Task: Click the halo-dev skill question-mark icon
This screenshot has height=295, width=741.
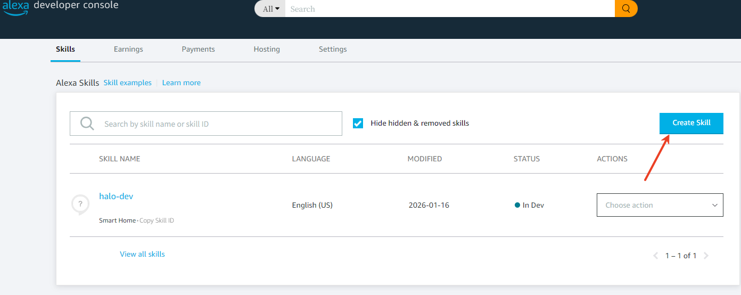Action: 80,204
